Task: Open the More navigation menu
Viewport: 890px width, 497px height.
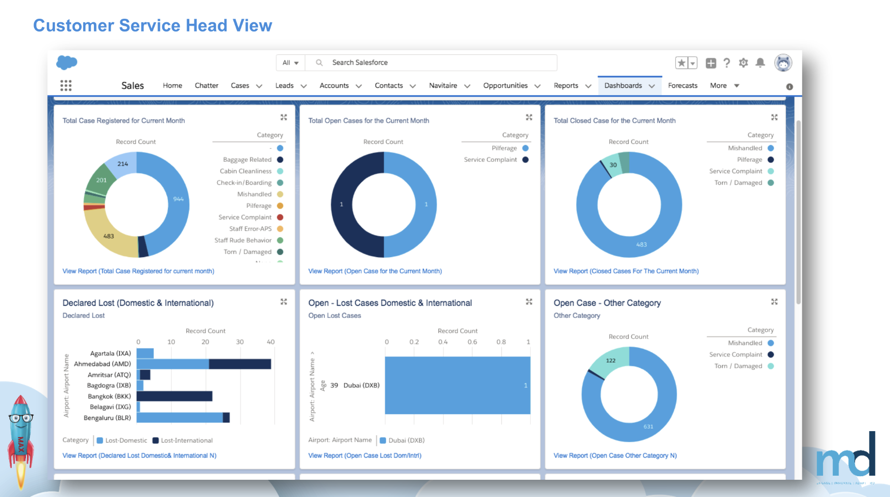Action: point(725,86)
